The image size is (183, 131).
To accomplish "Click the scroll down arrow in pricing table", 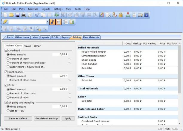I will pos(180,123).
